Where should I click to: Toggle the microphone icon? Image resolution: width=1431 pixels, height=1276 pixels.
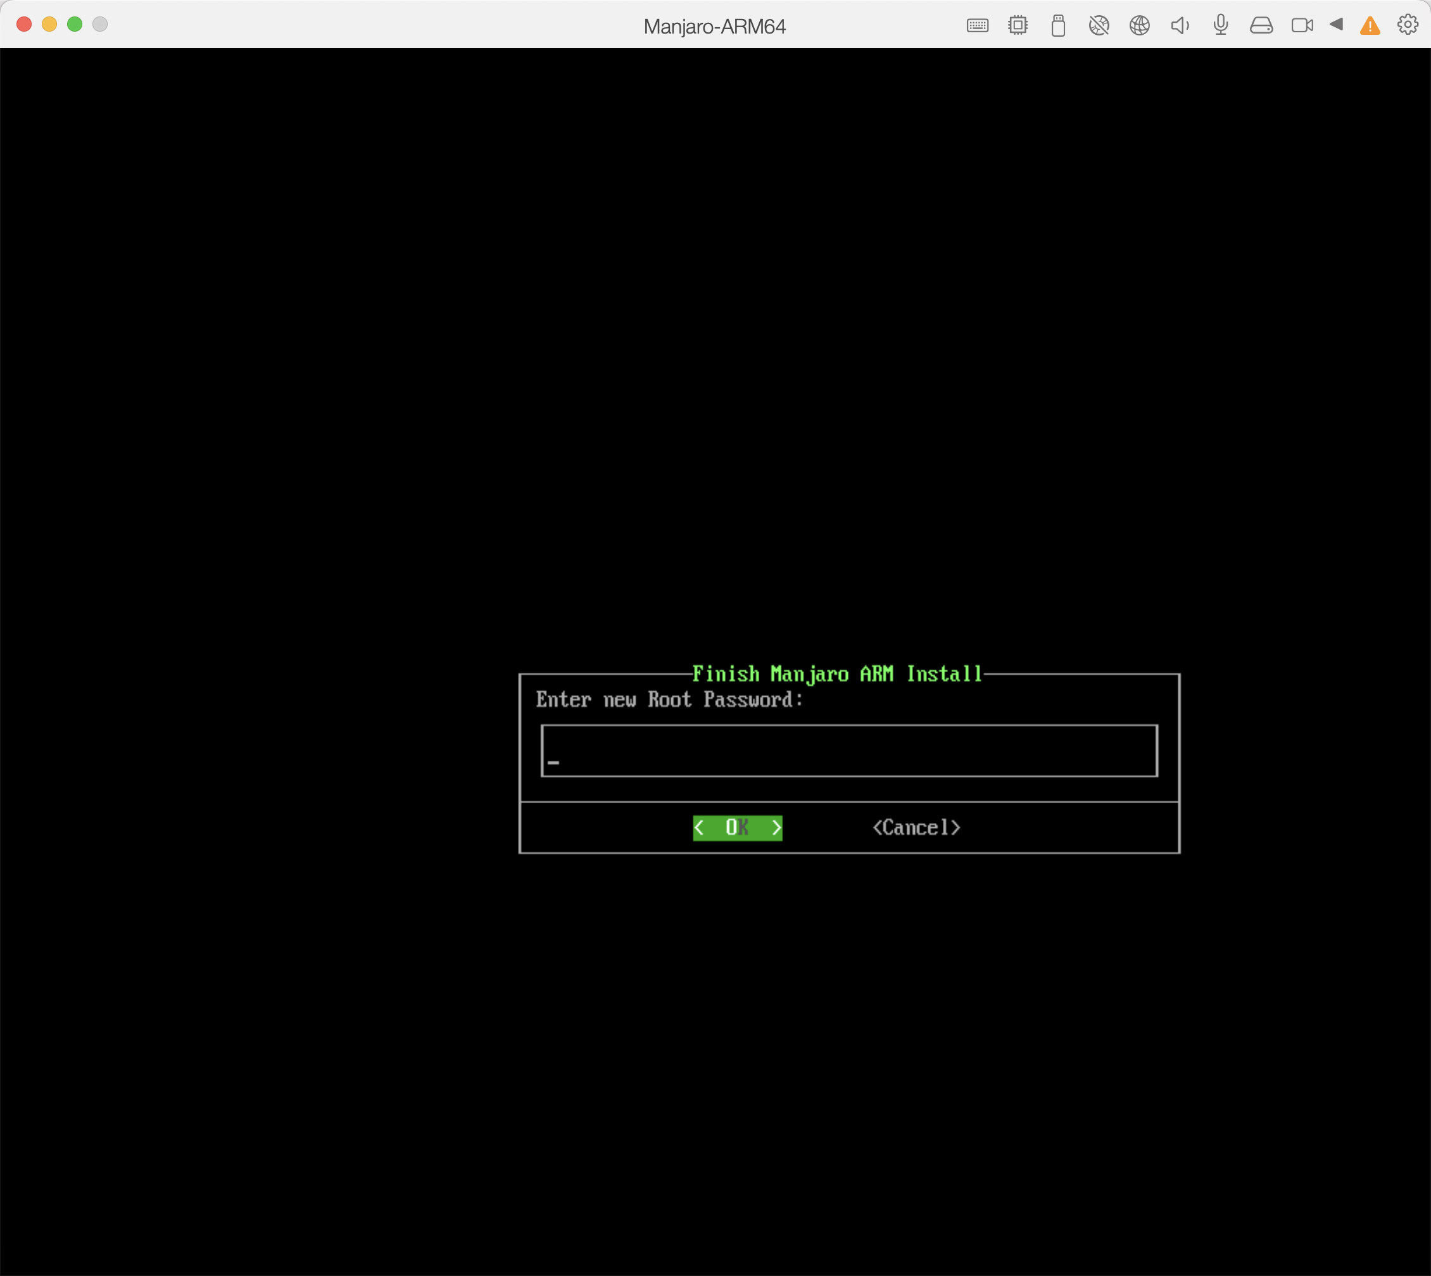tap(1221, 26)
